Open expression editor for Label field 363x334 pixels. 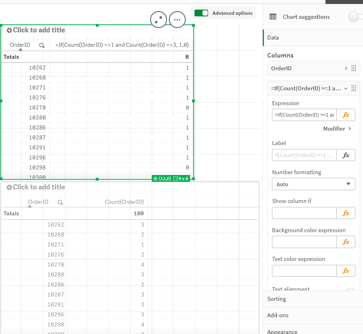(x=346, y=155)
